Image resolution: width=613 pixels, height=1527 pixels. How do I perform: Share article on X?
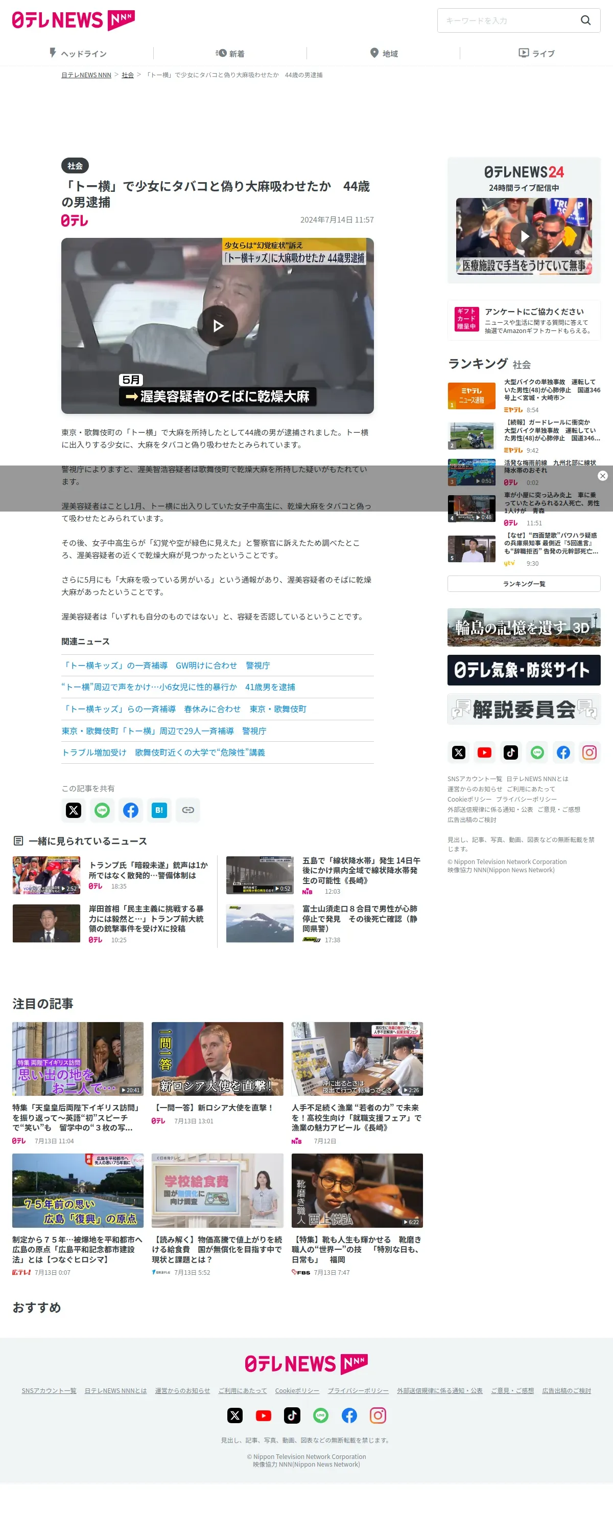pos(74,810)
